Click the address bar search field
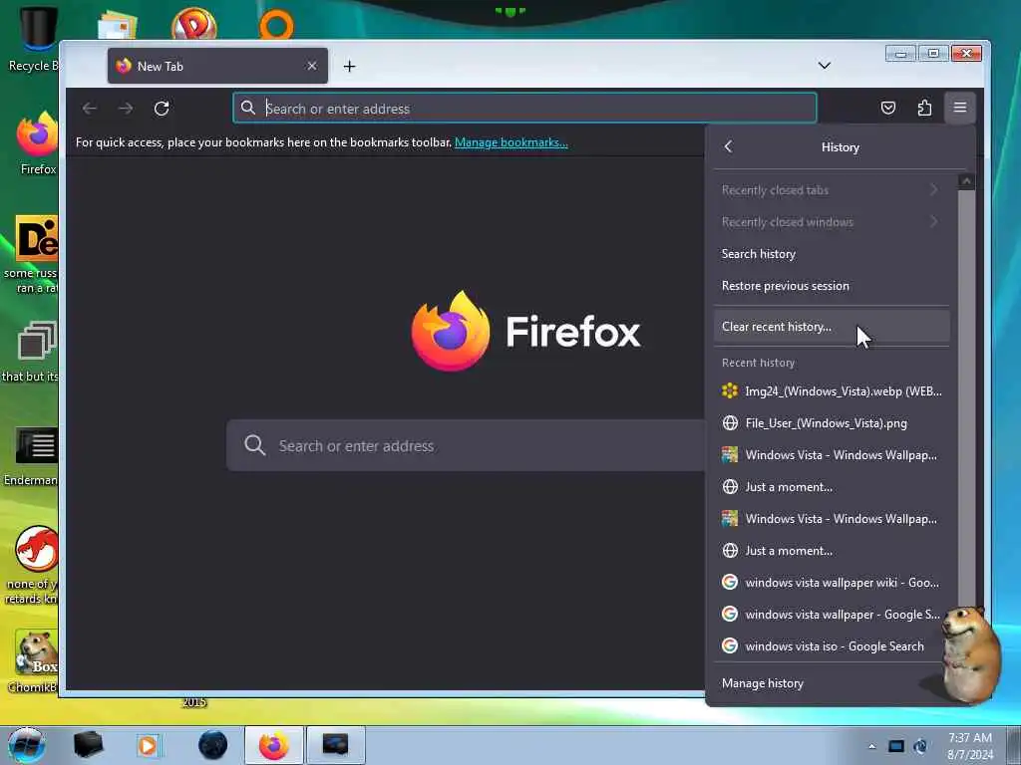 click(524, 108)
